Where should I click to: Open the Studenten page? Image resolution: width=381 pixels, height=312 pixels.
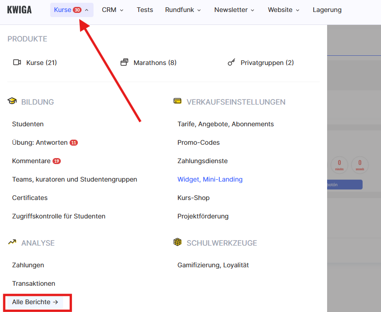(x=28, y=124)
